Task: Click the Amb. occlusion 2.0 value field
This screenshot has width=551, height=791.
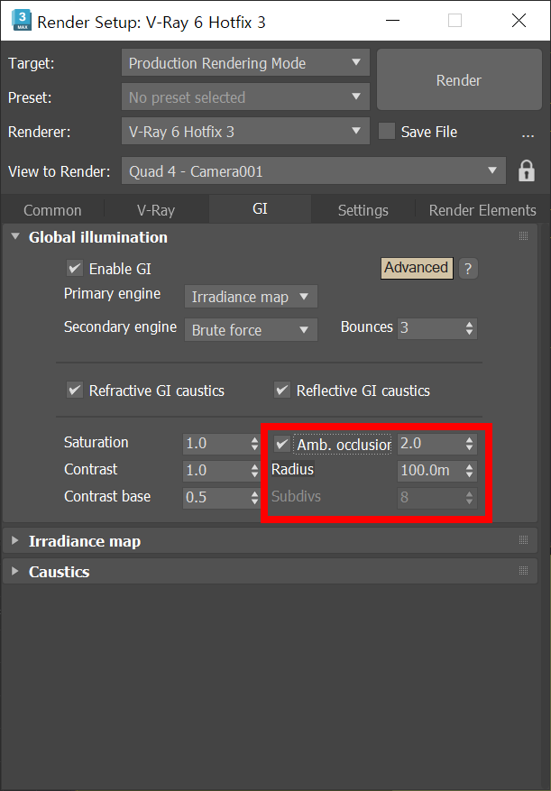Action: pos(431,444)
